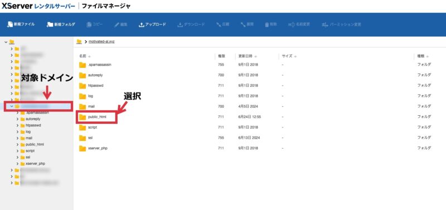
Task: Click the 展開 extract toolbar icon
Action: coord(243,25)
